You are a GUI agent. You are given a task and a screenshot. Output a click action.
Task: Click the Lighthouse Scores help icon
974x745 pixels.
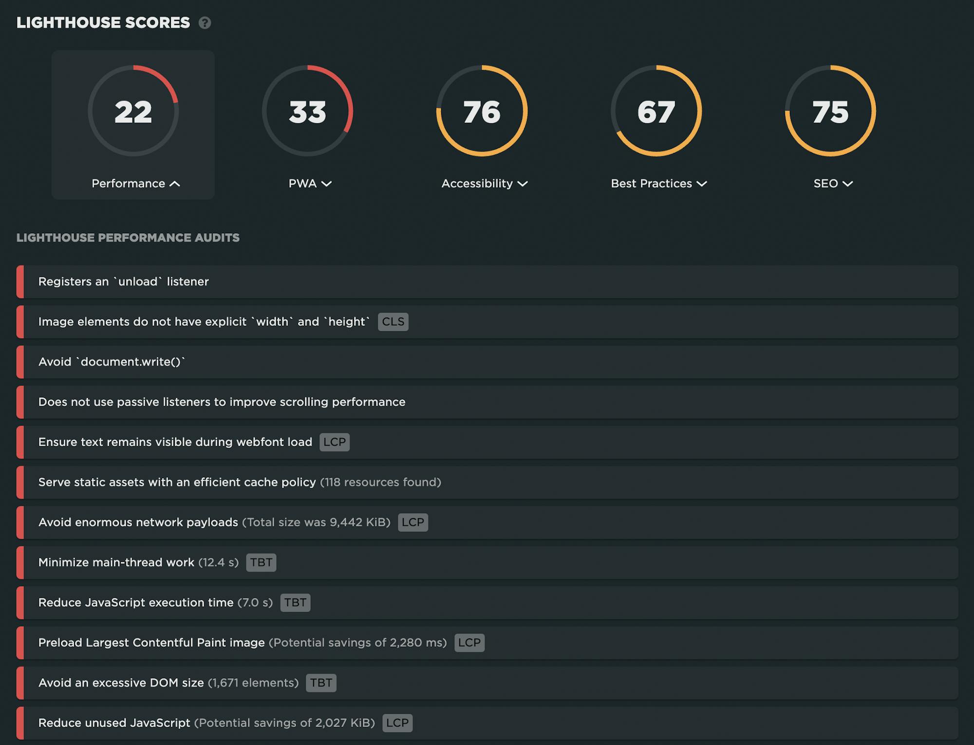pos(205,23)
